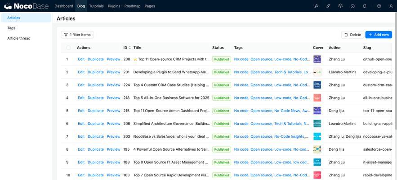The height and width of the screenshot is (180, 397).
Task: Click author Deng lijia in row 5
Action: (336, 111)
